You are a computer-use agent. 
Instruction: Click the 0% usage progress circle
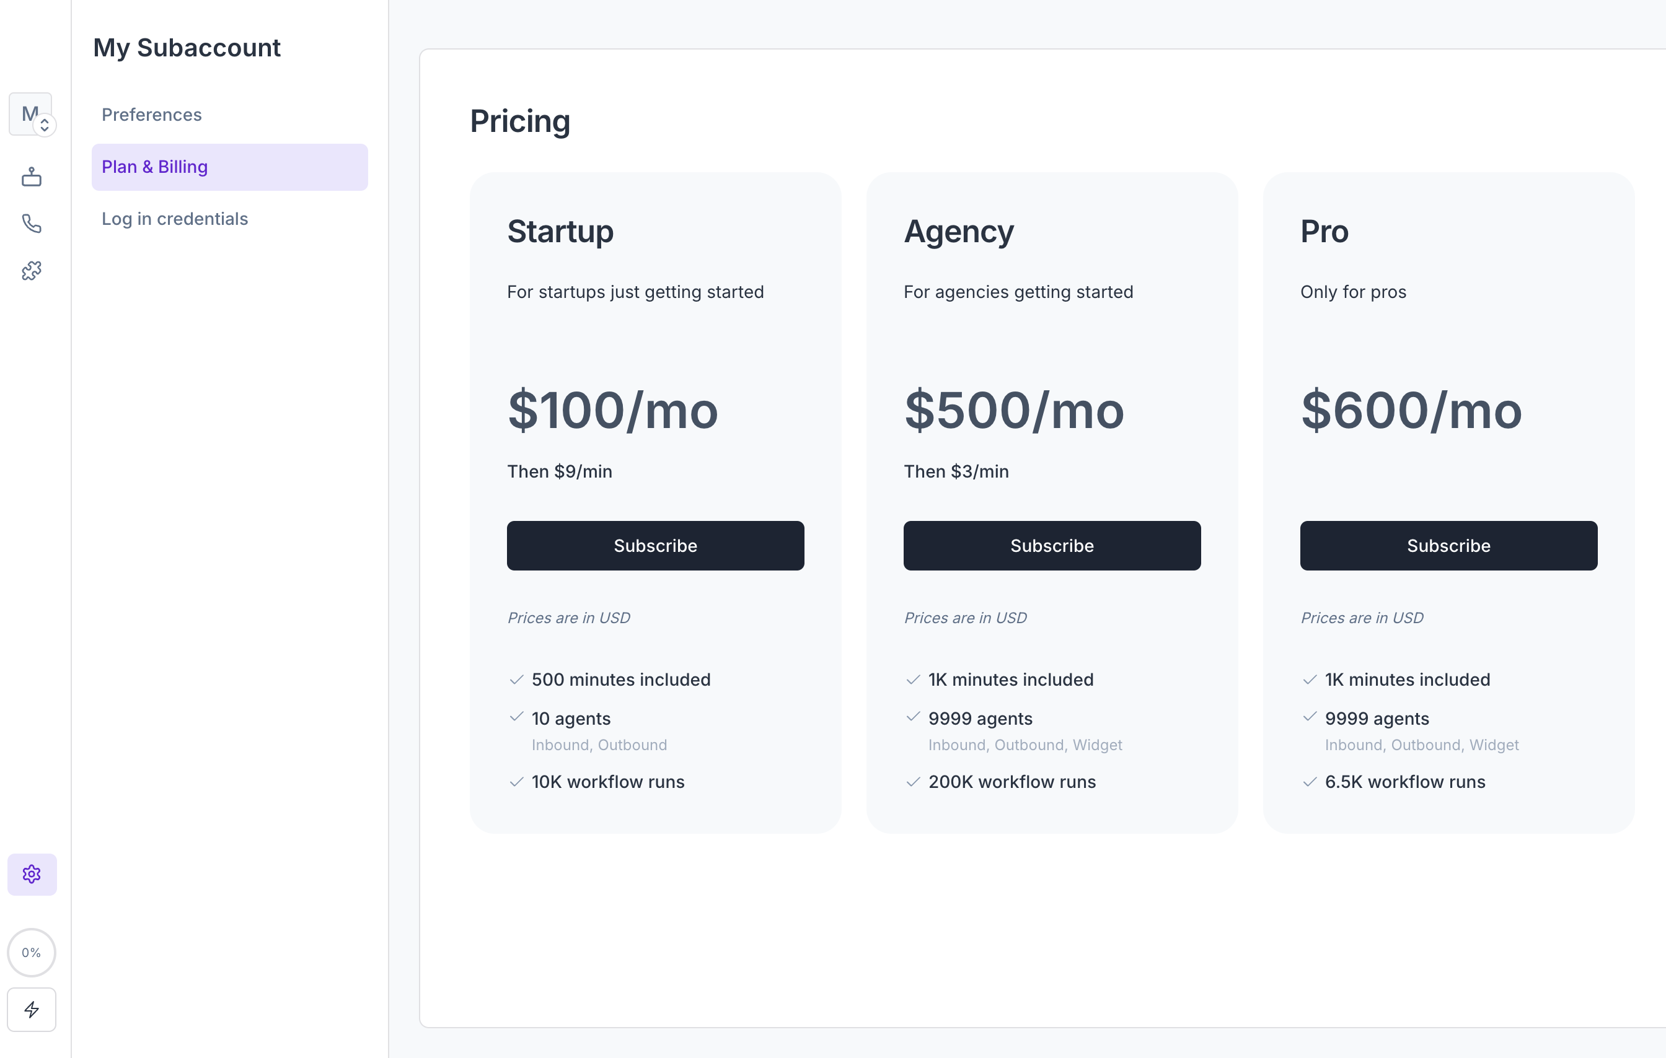31,952
